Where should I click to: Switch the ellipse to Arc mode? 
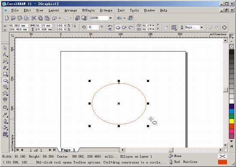click(130, 27)
